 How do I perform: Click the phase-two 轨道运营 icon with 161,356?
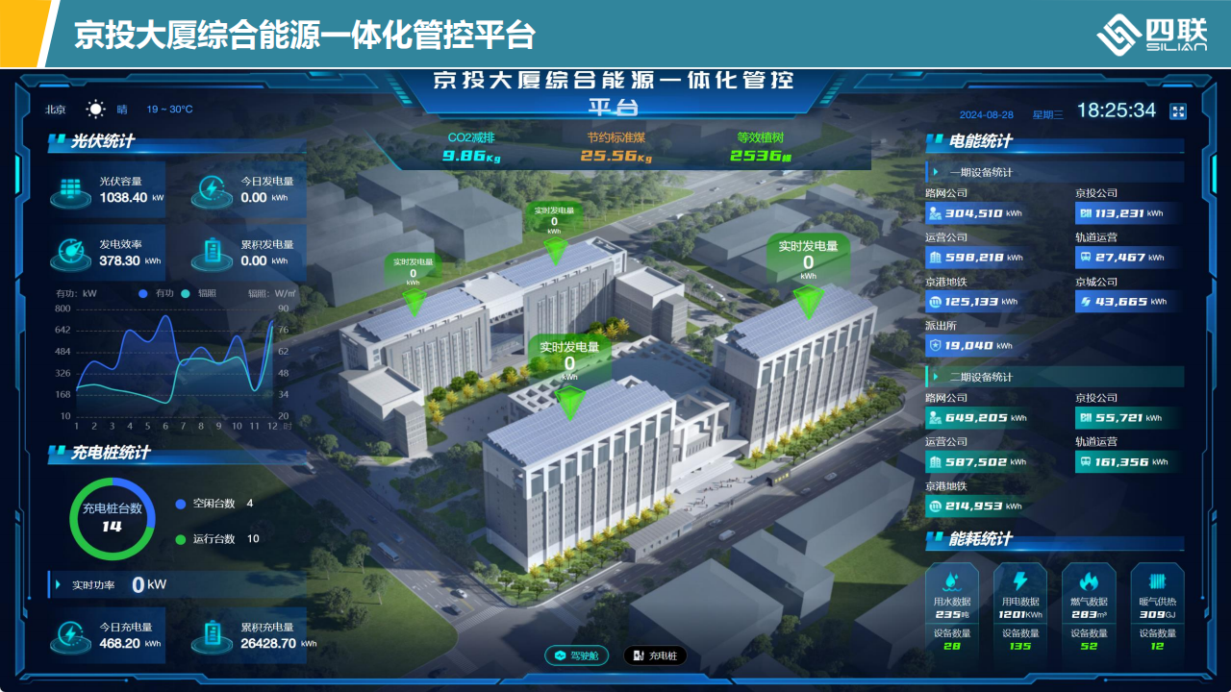(1085, 462)
